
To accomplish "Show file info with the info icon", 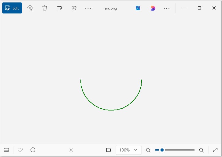I will (33, 150).
